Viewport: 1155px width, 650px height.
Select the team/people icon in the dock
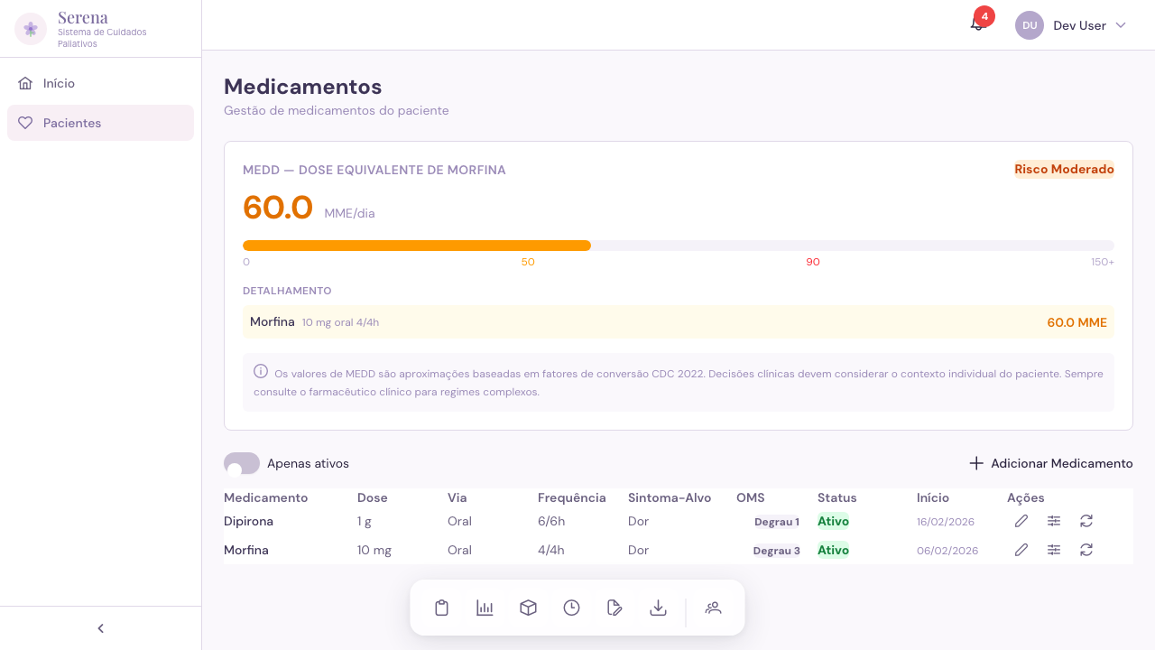coord(713,608)
